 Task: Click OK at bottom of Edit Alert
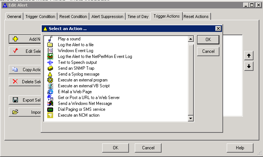115,148
